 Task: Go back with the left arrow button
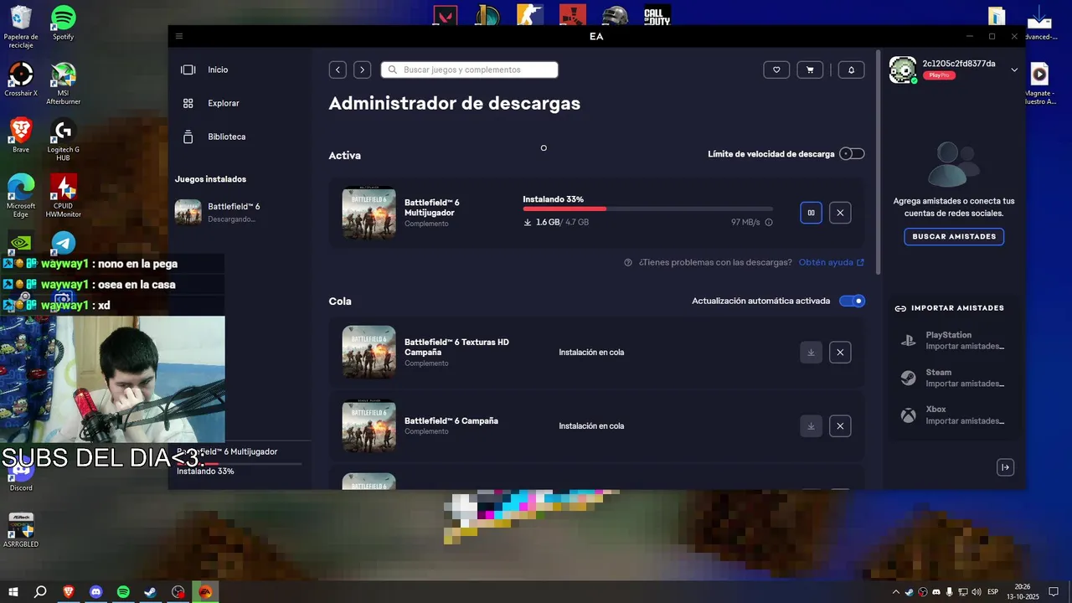point(338,70)
